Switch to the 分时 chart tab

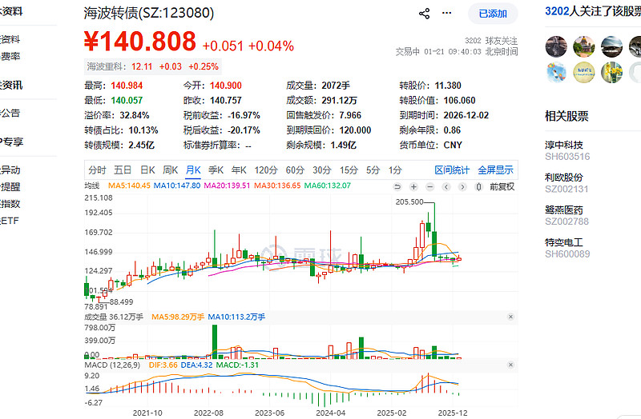pos(97,170)
